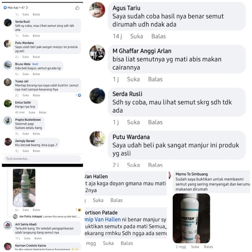Follow Bruno Wele via Ikuti link

(35, 64)
